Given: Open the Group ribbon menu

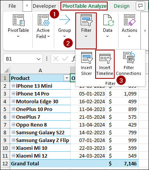Looking at the screenshot, I should [x=64, y=26].
